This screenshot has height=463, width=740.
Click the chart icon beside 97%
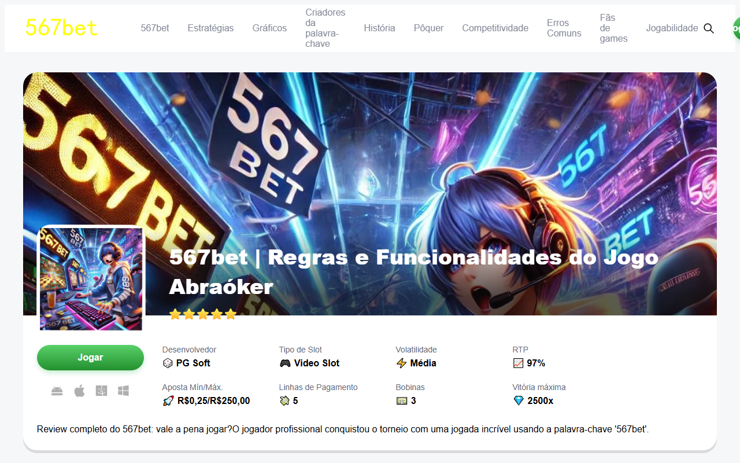tap(518, 363)
